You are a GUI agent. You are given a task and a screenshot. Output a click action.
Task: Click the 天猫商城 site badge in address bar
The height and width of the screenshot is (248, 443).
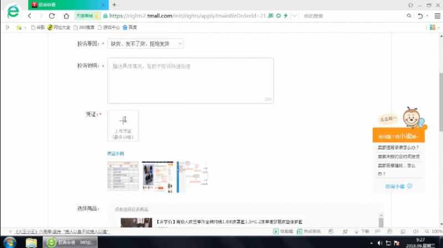[87, 16]
